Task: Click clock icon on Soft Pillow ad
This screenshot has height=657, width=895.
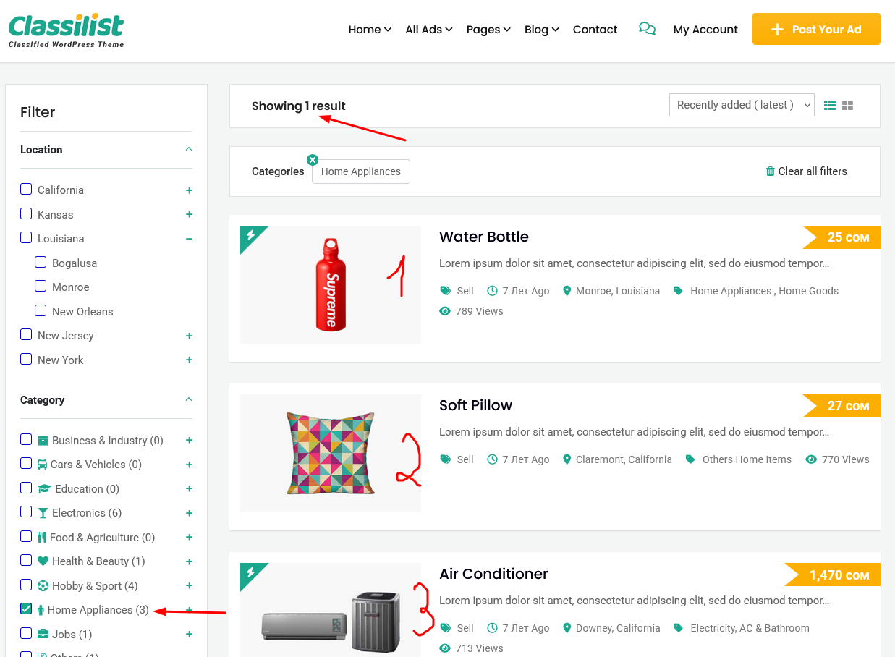Action: [x=493, y=459]
